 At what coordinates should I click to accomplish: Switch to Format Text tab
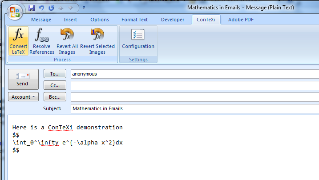(x=134, y=20)
